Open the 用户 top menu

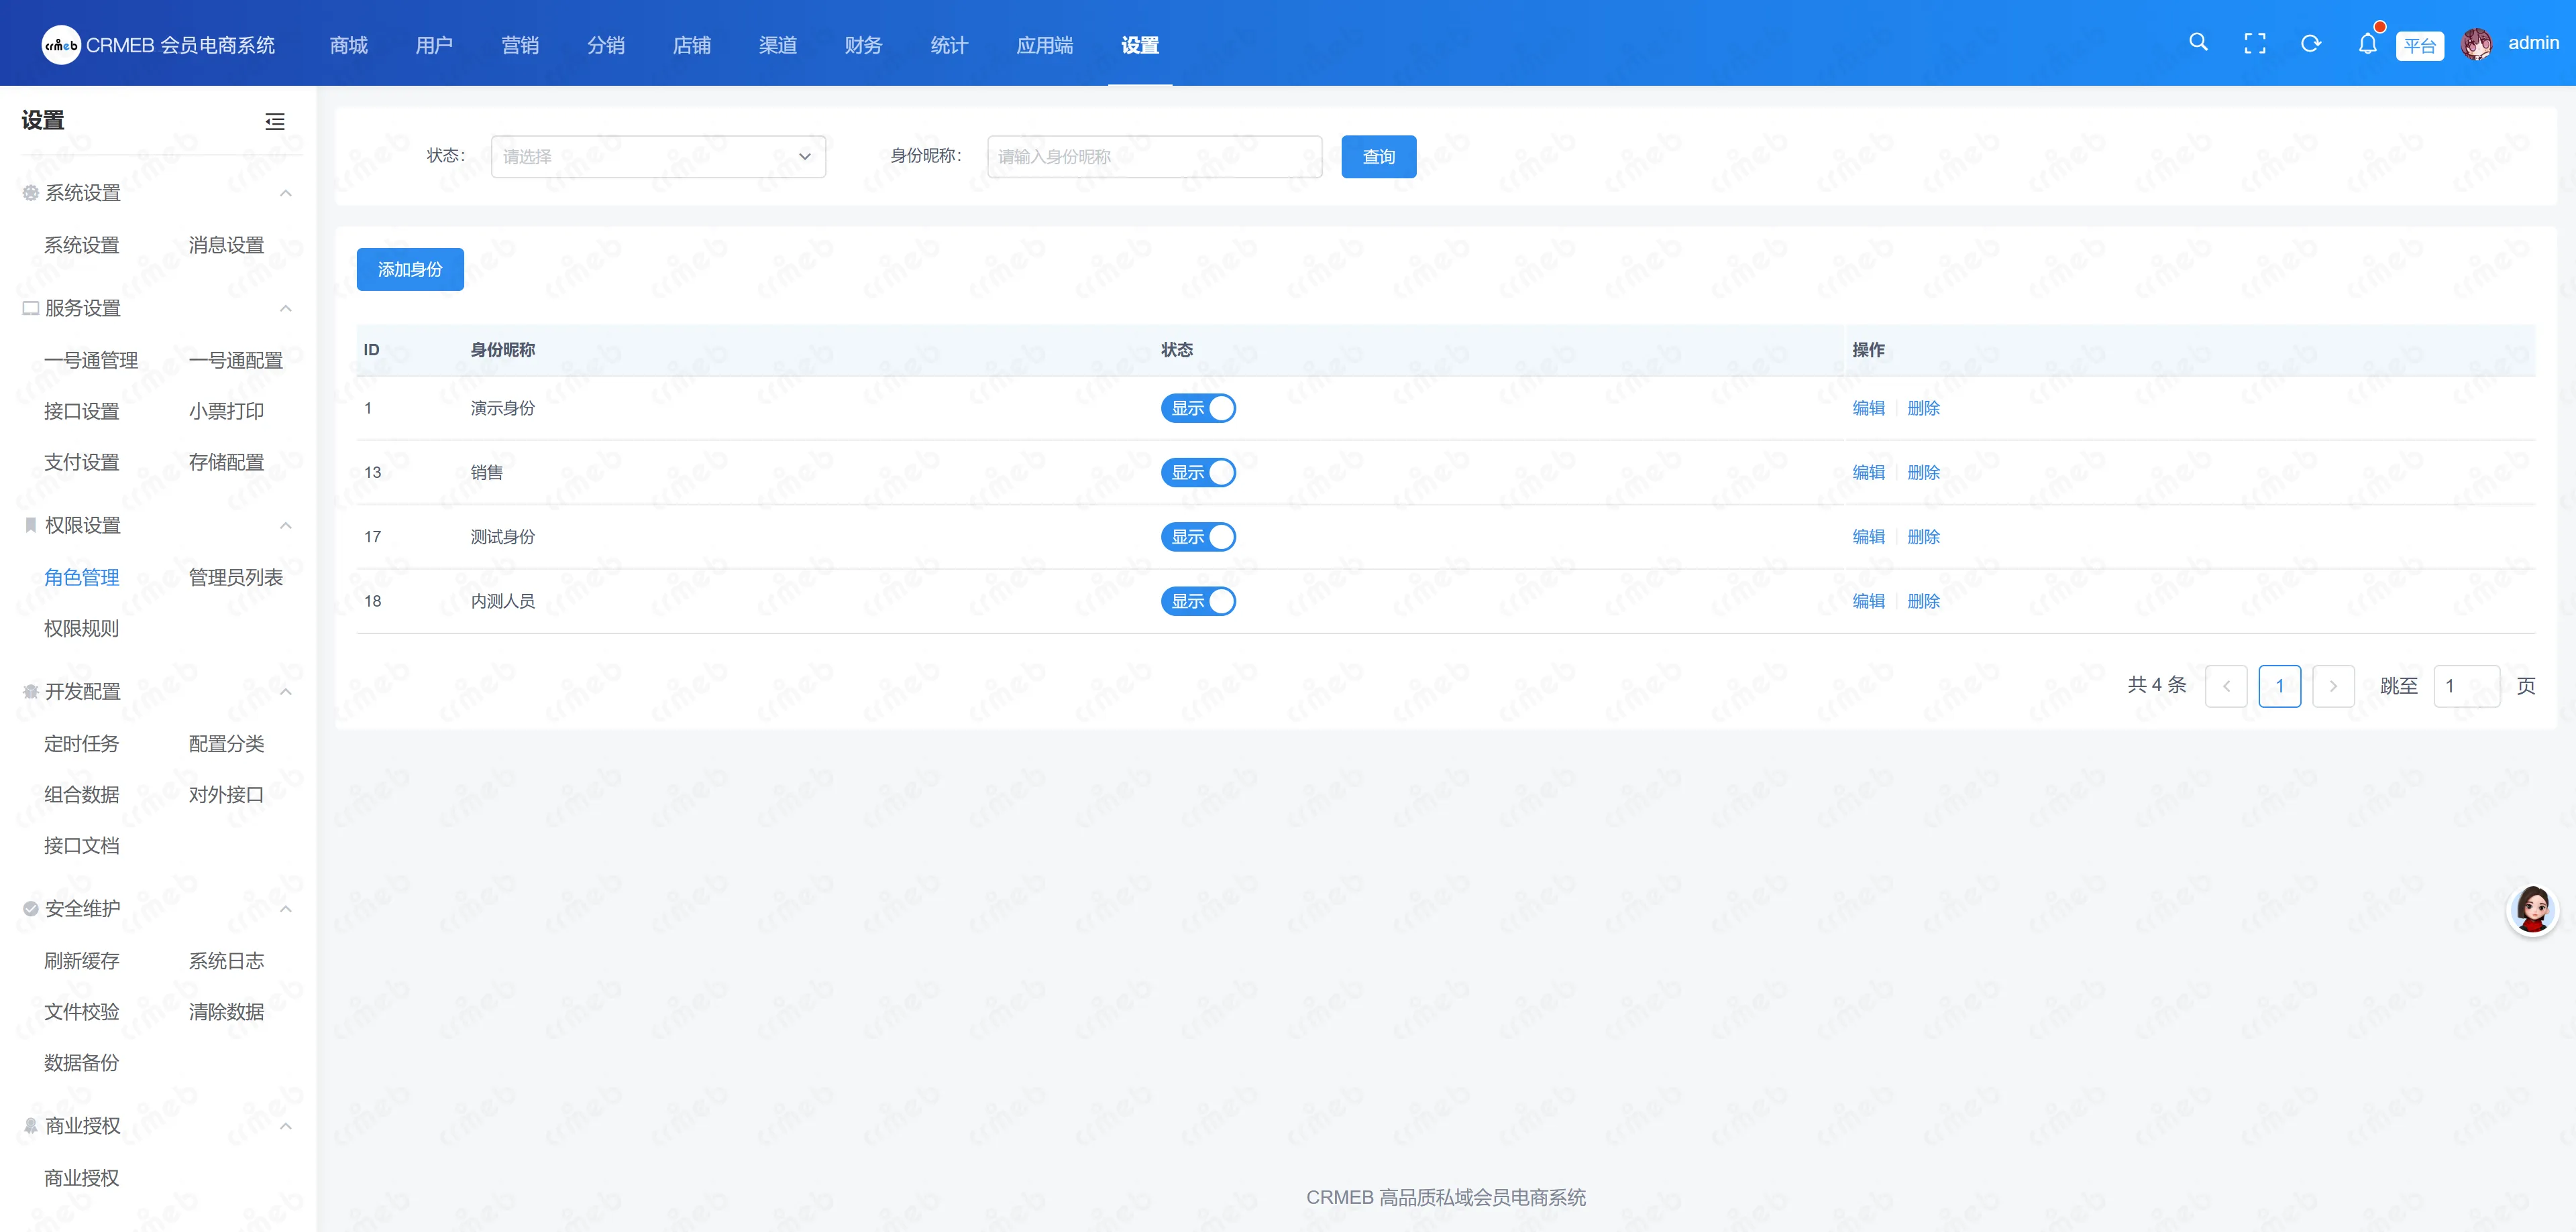434,45
